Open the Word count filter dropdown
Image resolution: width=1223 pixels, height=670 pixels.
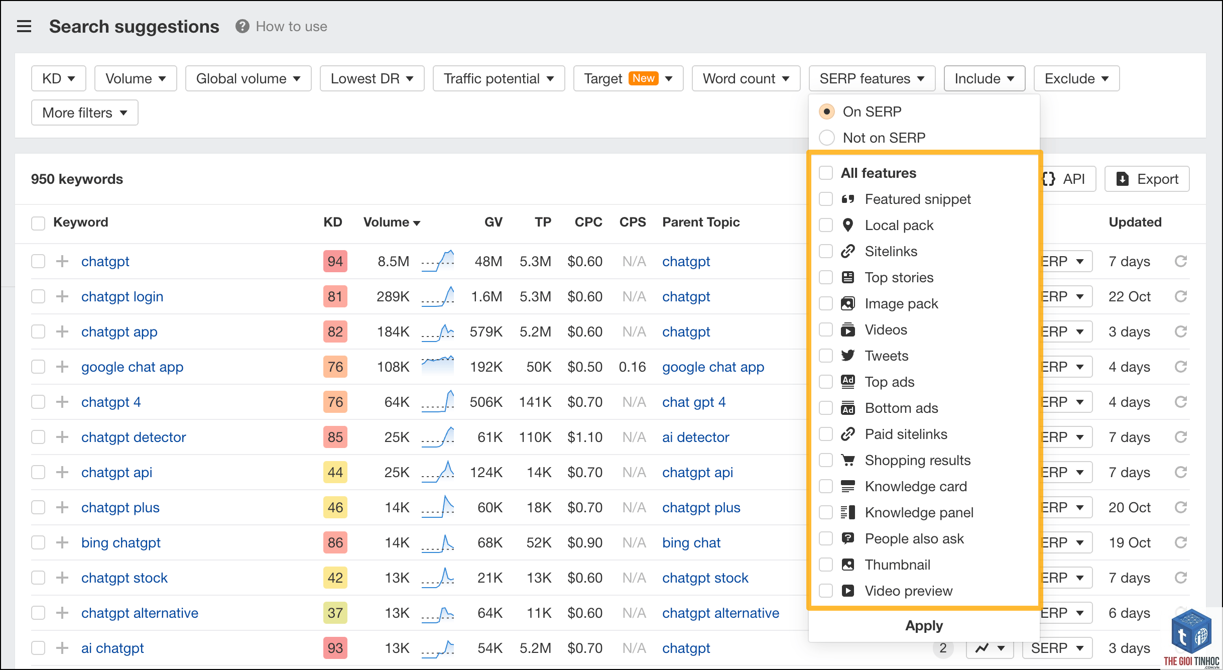click(x=746, y=78)
